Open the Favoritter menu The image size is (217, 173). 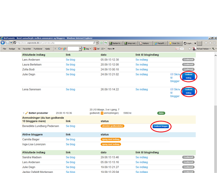(x=27, y=49)
